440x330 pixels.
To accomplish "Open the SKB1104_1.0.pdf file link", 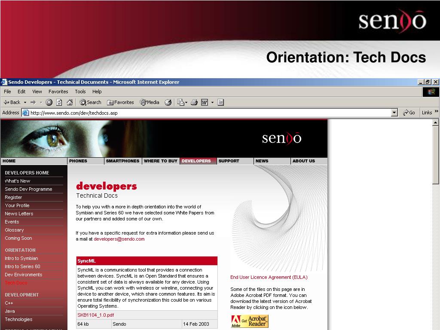I will 96,315.
